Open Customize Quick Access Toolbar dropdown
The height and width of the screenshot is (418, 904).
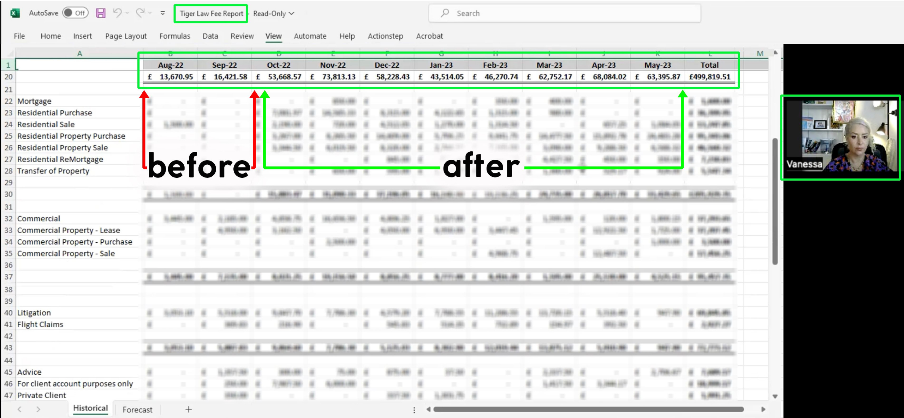[163, 13]
